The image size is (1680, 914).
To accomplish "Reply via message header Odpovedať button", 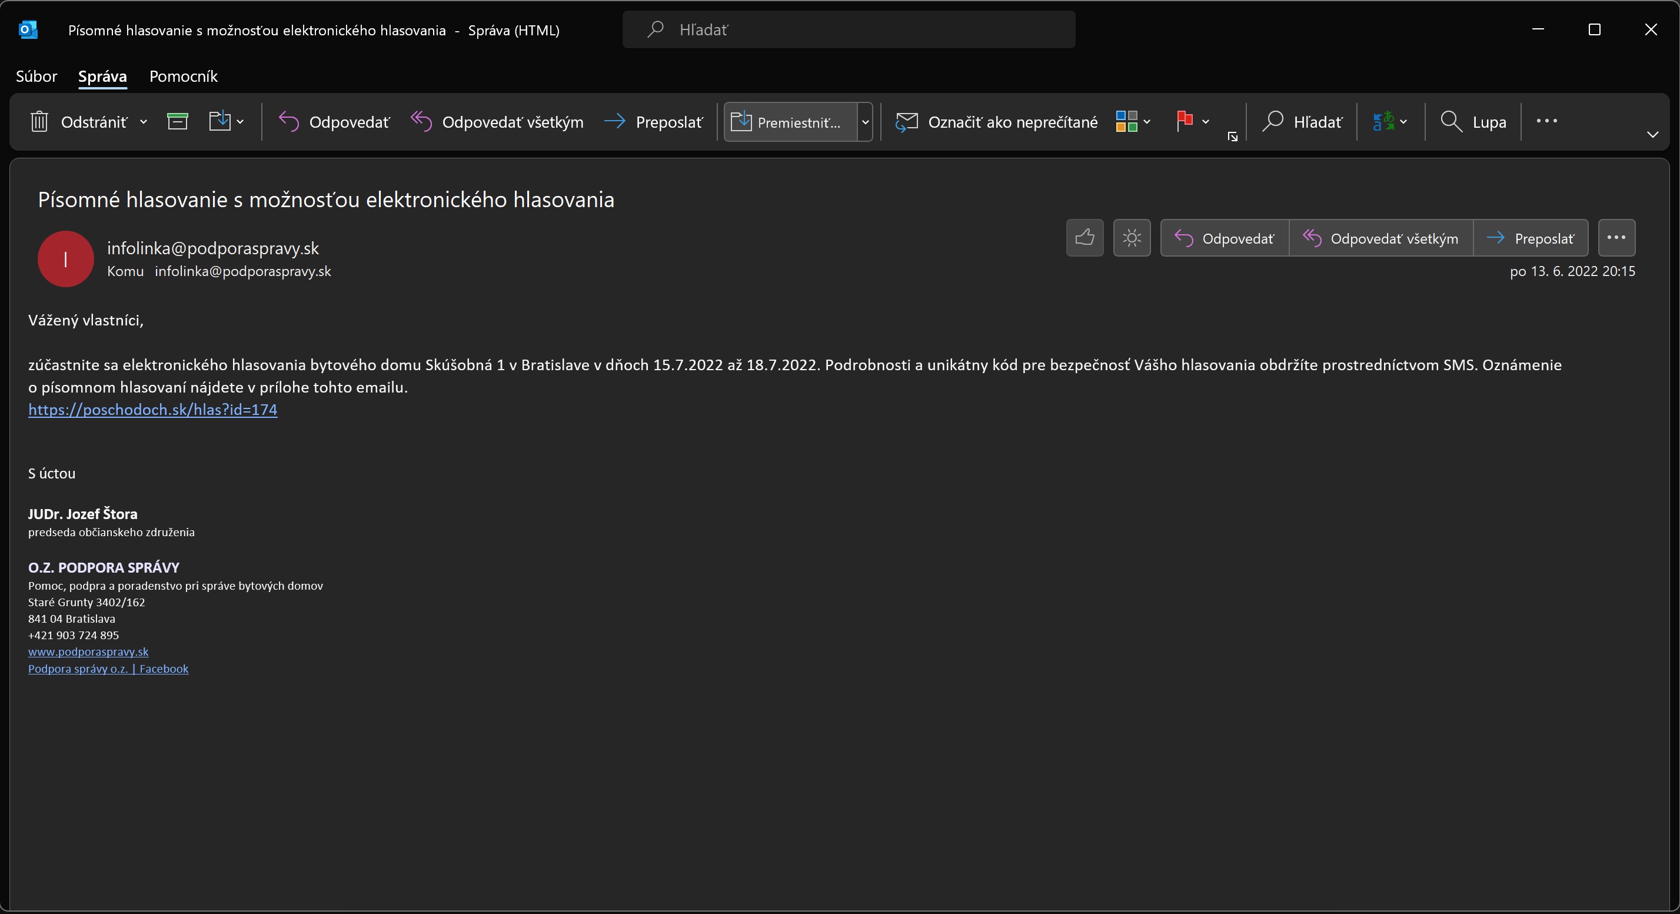I will (x=1224, y=238).
